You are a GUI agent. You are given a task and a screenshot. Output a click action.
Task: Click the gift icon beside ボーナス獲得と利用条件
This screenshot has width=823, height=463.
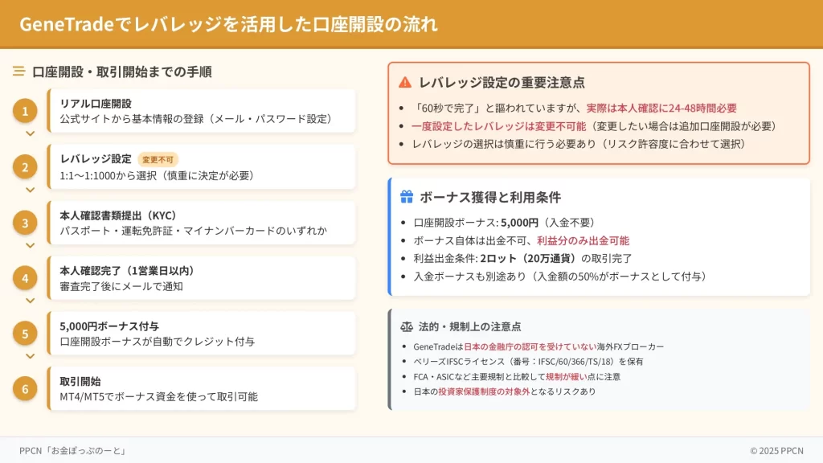tap(406, 197)
